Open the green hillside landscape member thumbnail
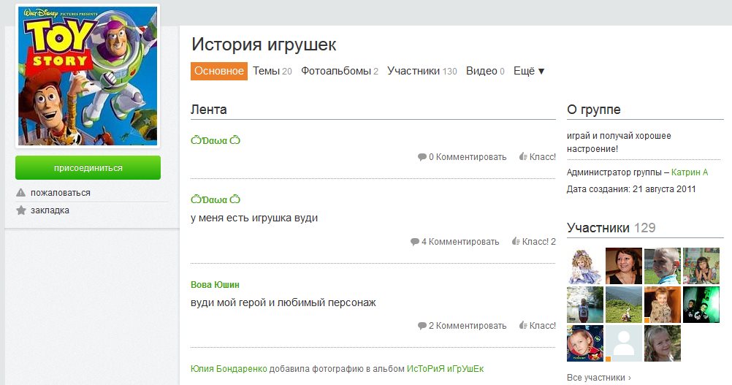Image resolution: width=732 pixels, height=385 pixels. [624, 305]
